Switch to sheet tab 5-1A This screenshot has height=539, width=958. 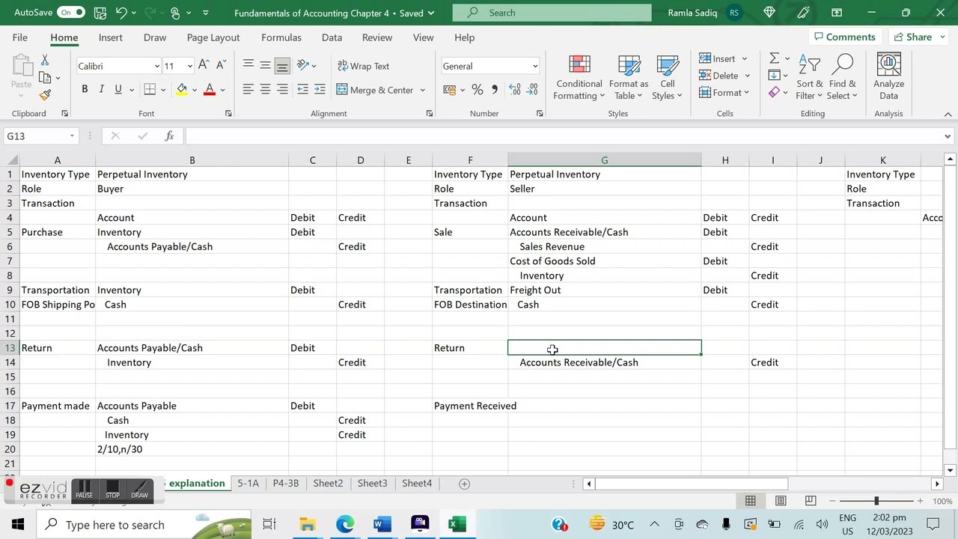pyautogui.click(x=248, y=484)
